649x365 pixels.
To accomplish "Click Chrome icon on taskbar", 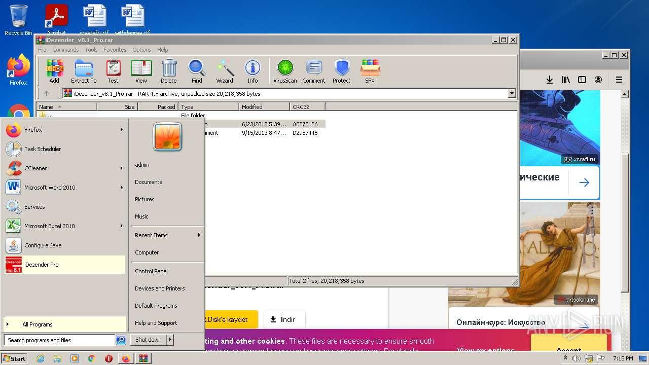I will click(91, 358).
